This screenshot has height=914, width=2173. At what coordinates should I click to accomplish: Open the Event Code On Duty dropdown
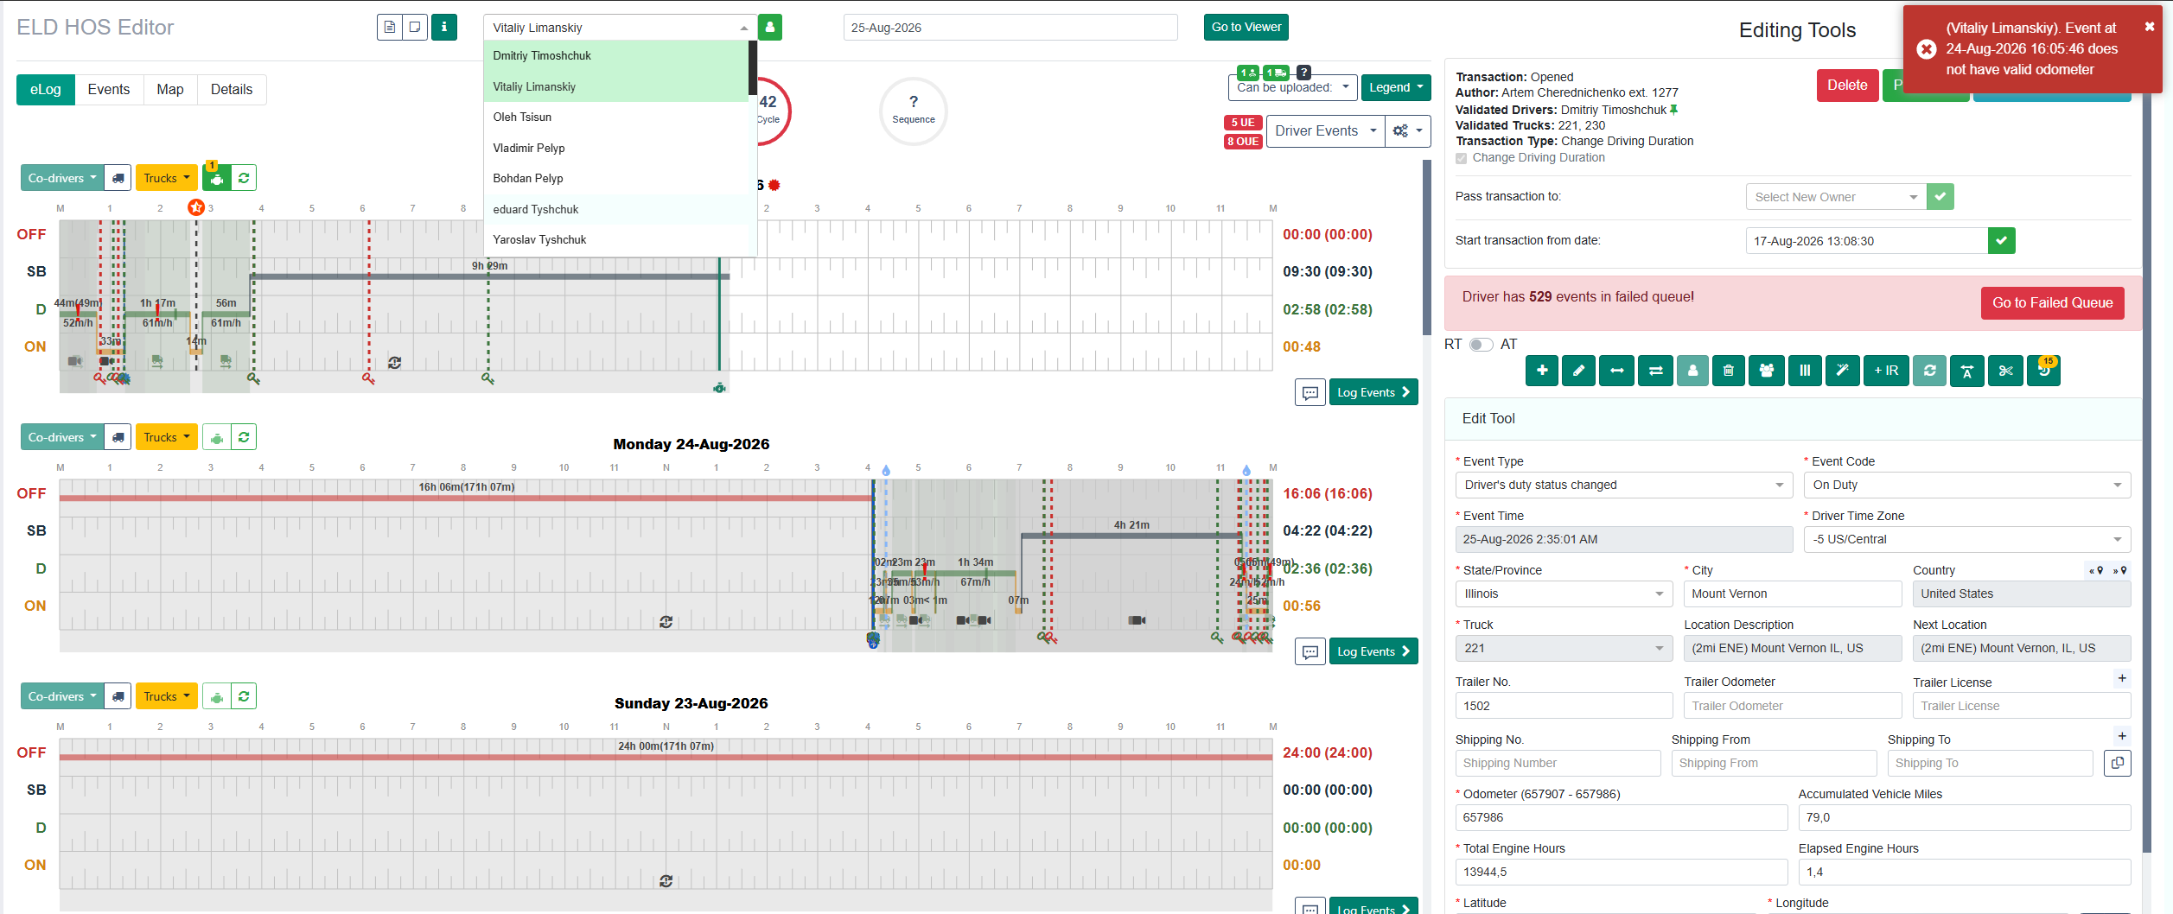(1967, 485)
